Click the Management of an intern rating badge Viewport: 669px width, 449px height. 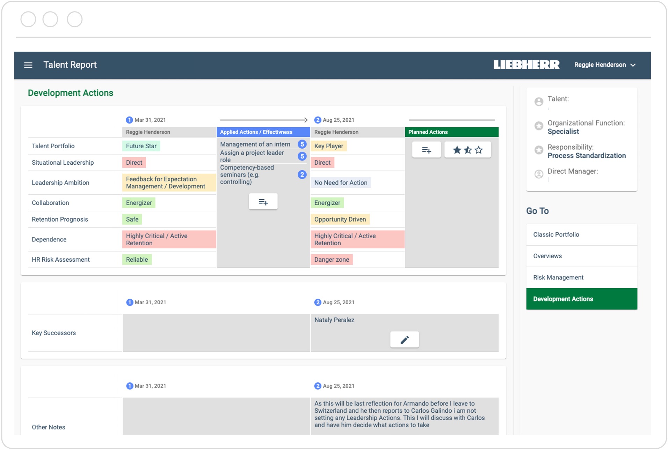(302, 144)
